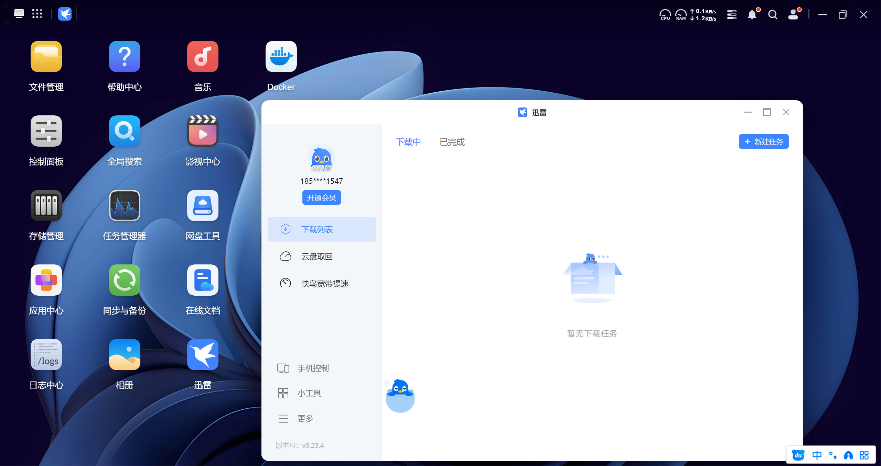
Task: Switch to the 已完成 tab
Action: (452, 142)
